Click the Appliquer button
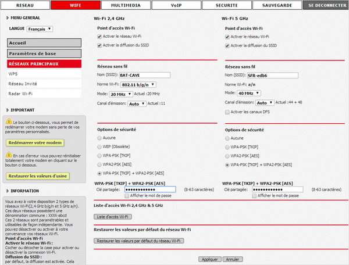 click(x=210, y=259)
